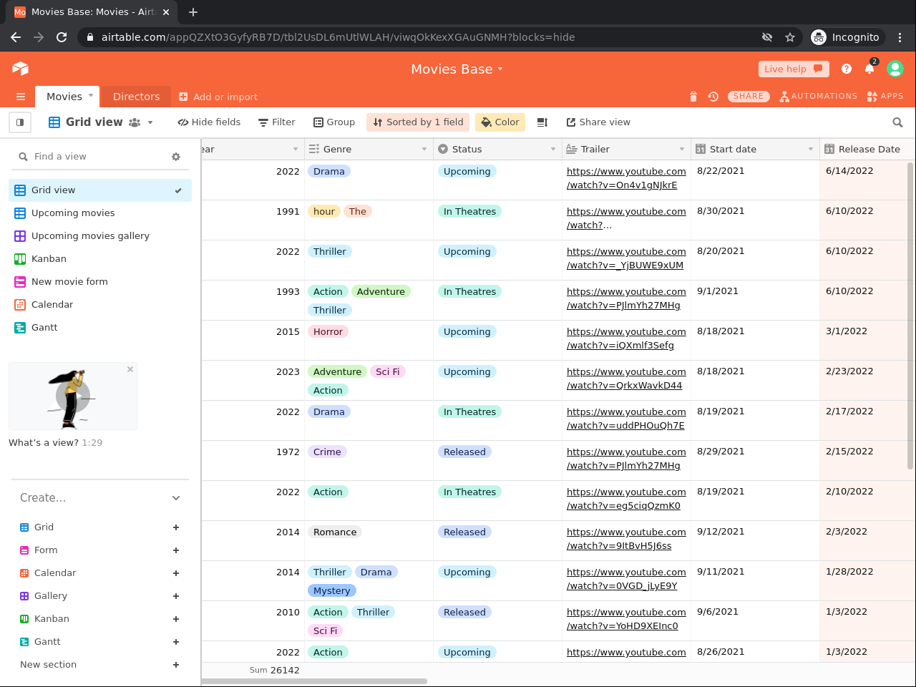Click the SHARE button
The height and width of the screenshot is (687, 916).
(x=749, y=97)
